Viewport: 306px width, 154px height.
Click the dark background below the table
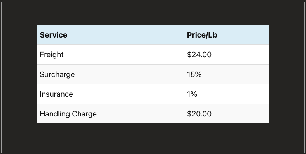152,138
